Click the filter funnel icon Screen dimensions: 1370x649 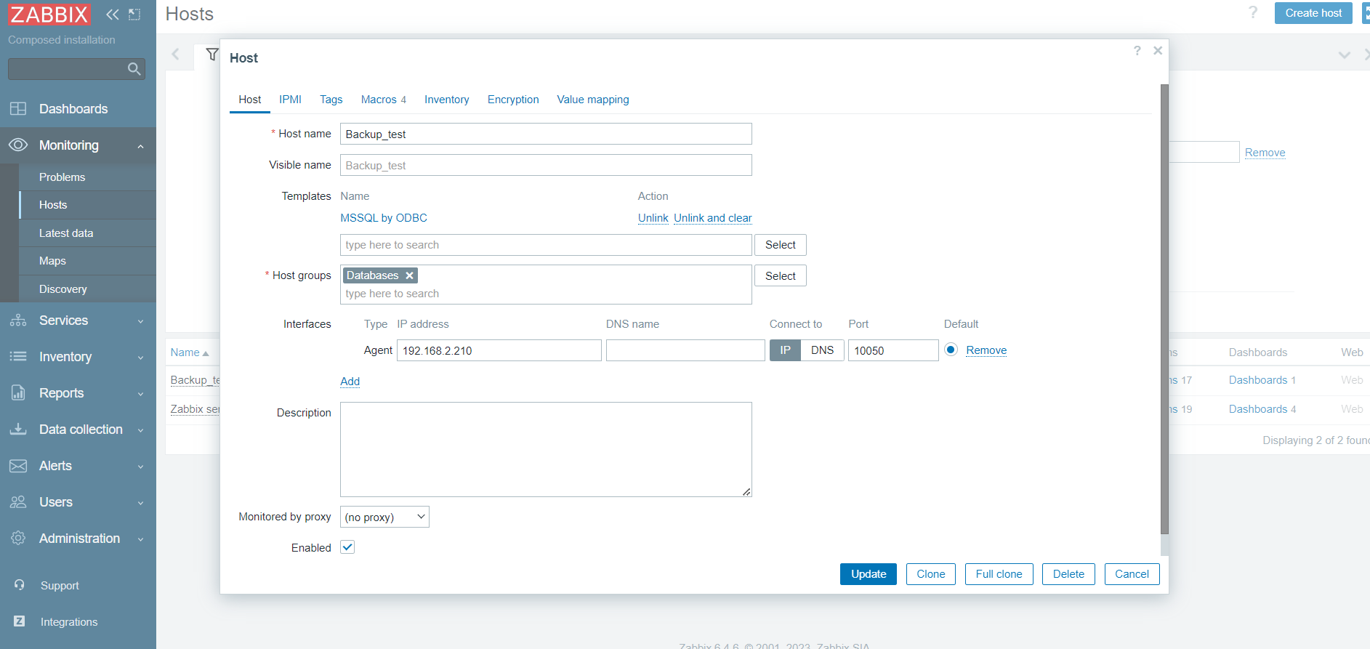pos(211,55)
